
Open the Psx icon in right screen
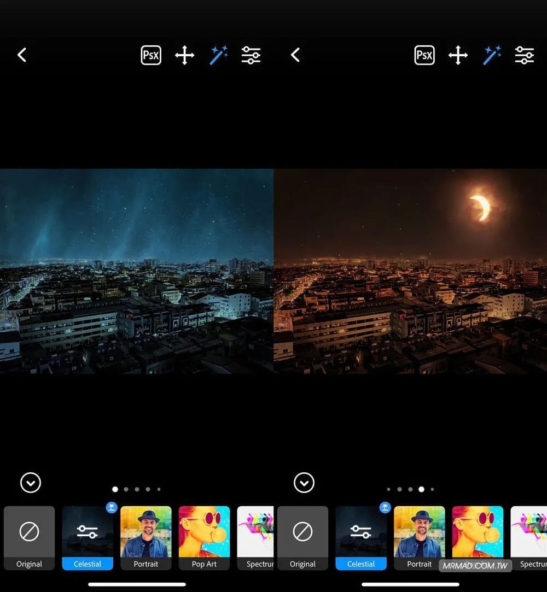coord(424,55)
